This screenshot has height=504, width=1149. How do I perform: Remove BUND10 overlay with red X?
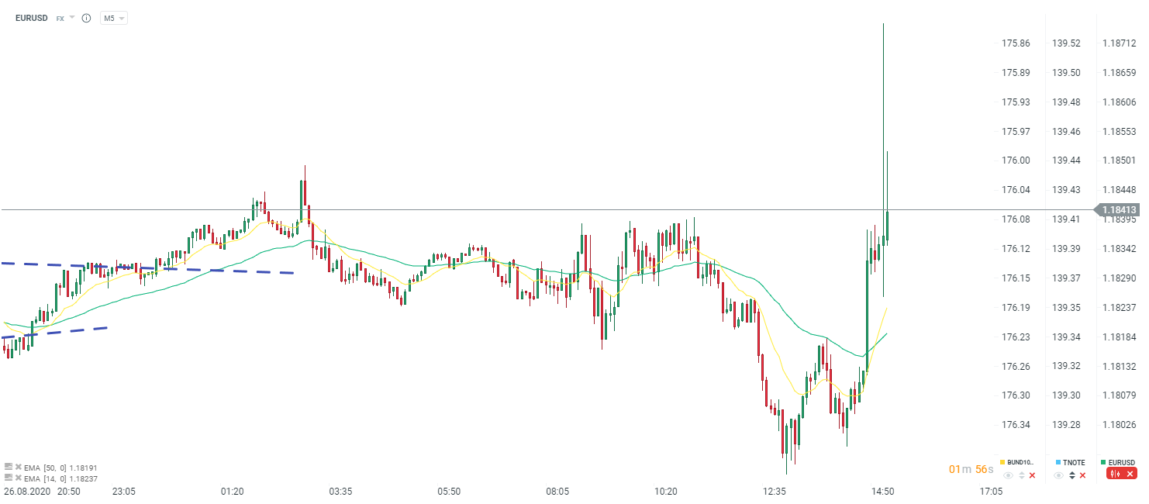1032,475
